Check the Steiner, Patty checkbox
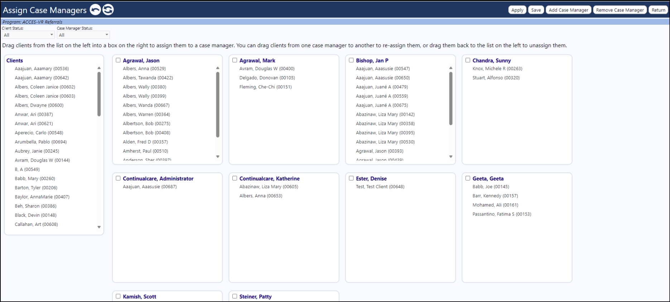The height and width of the screenshot is (302, 670). coord(235,296)
